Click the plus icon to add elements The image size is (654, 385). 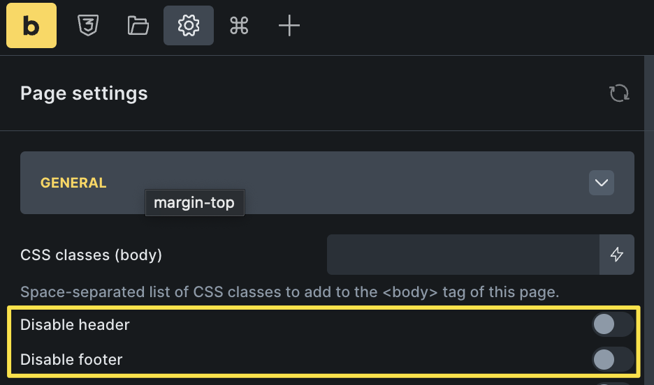click(289, 25)
